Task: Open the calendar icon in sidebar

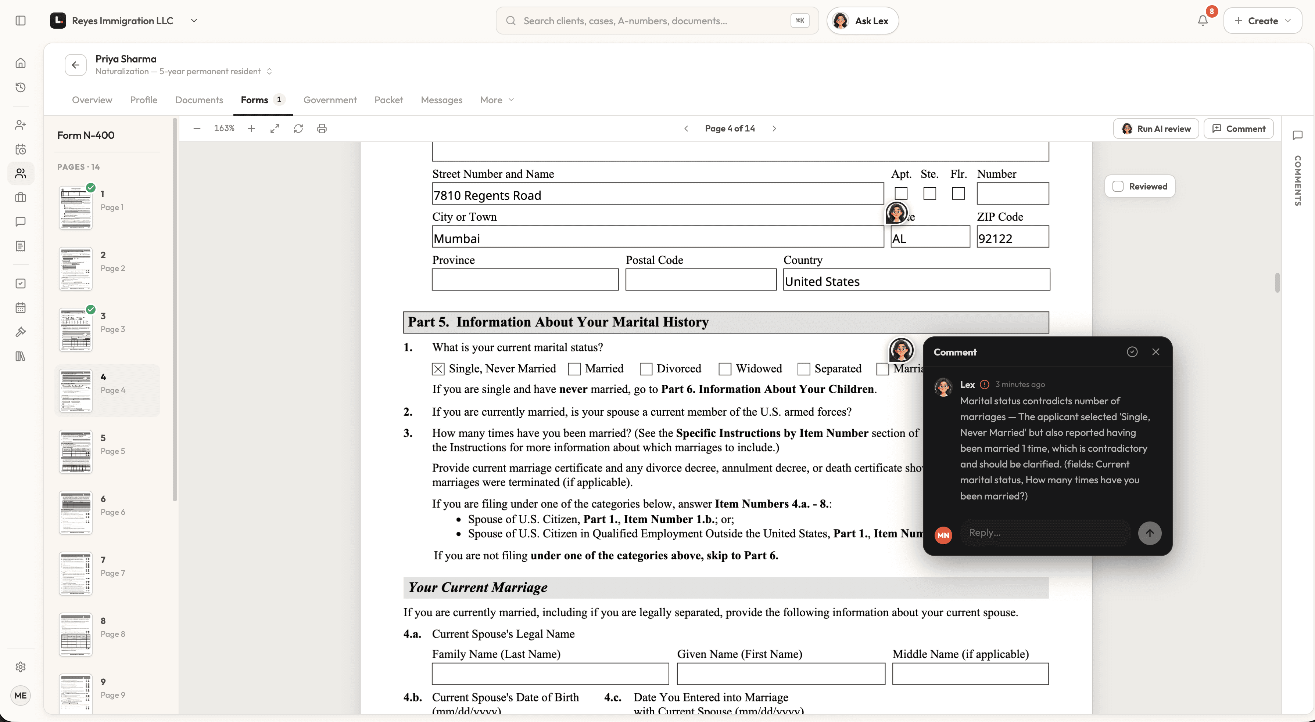Action: (21, 308)
